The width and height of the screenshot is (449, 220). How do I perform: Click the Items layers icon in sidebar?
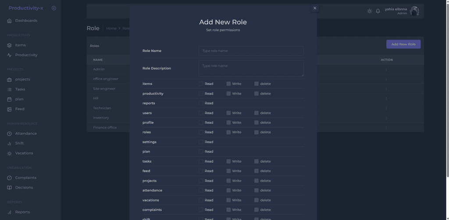point(10,45)
